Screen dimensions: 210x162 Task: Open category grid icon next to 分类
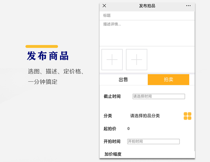click(x=187, y=116)
